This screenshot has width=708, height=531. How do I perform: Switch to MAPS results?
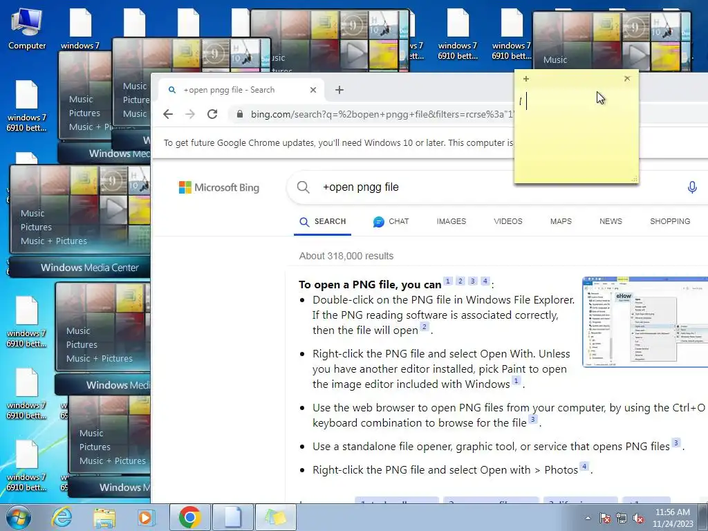pyautogui.click(x=561, y=222)
